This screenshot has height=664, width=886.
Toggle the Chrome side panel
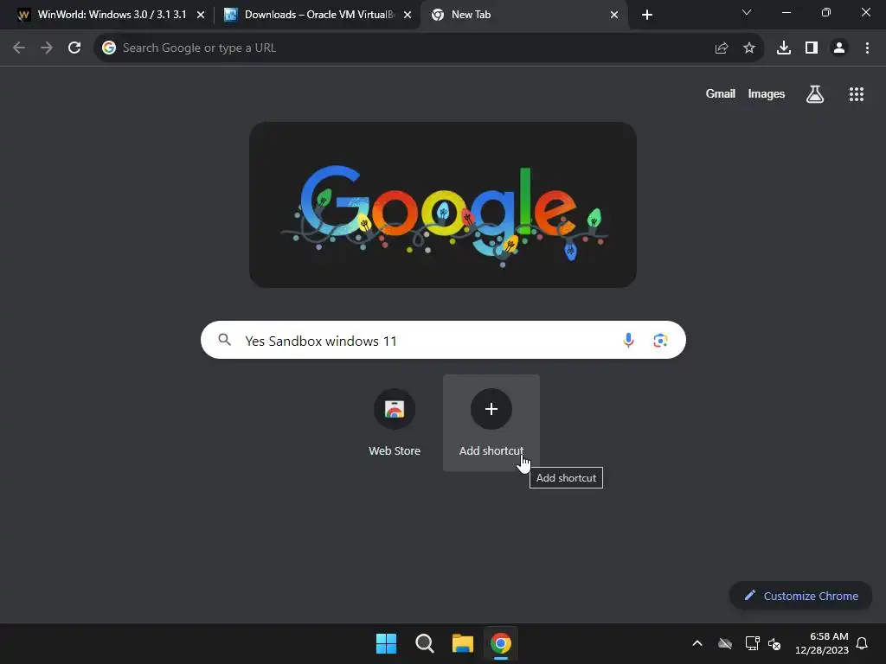click(812, 48)
